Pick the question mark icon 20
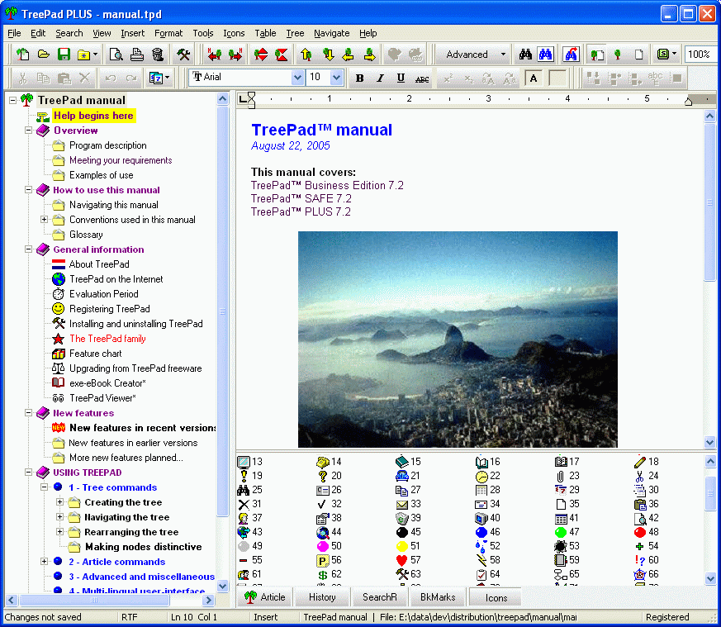The width and height of the screenshot is (721, 627). (x=323, y=476)
